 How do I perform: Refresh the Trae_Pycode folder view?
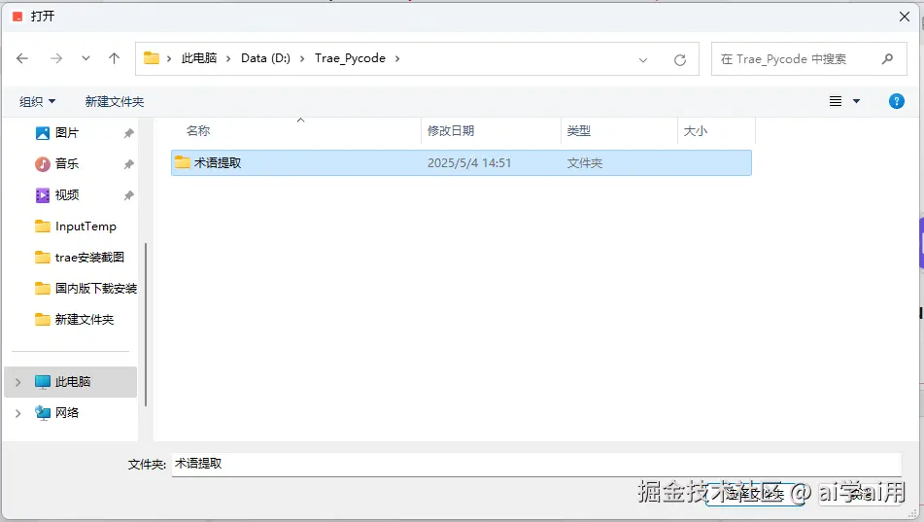pos(680,59)
